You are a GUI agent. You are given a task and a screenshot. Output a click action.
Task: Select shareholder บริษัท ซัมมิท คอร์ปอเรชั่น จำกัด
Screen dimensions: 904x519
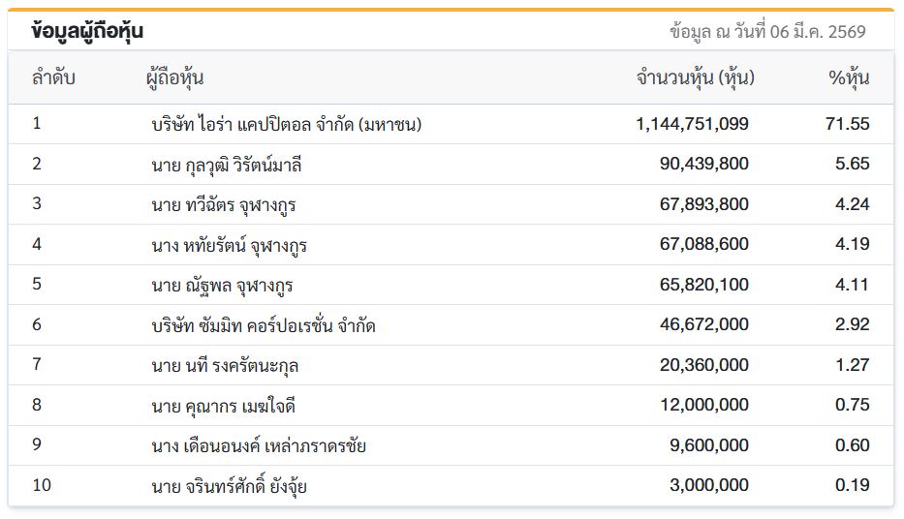tap(264, 325)
